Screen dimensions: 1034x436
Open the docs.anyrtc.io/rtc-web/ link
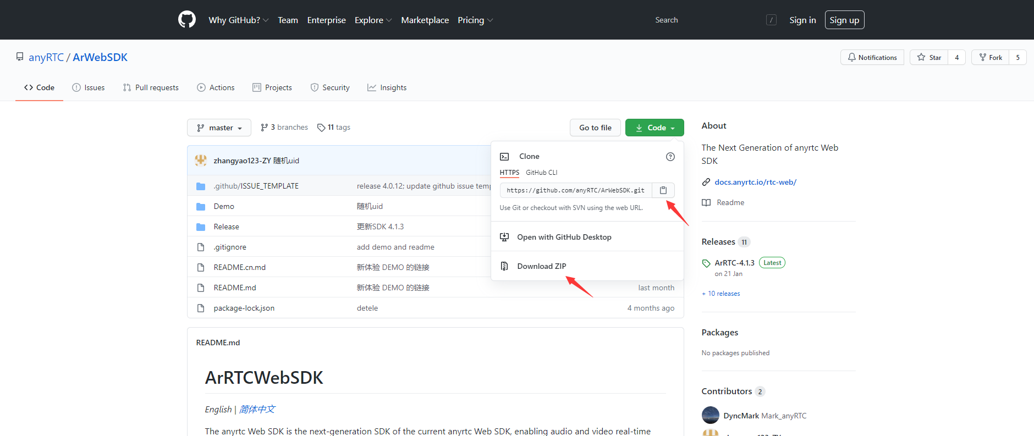click(x=755, y=182)
